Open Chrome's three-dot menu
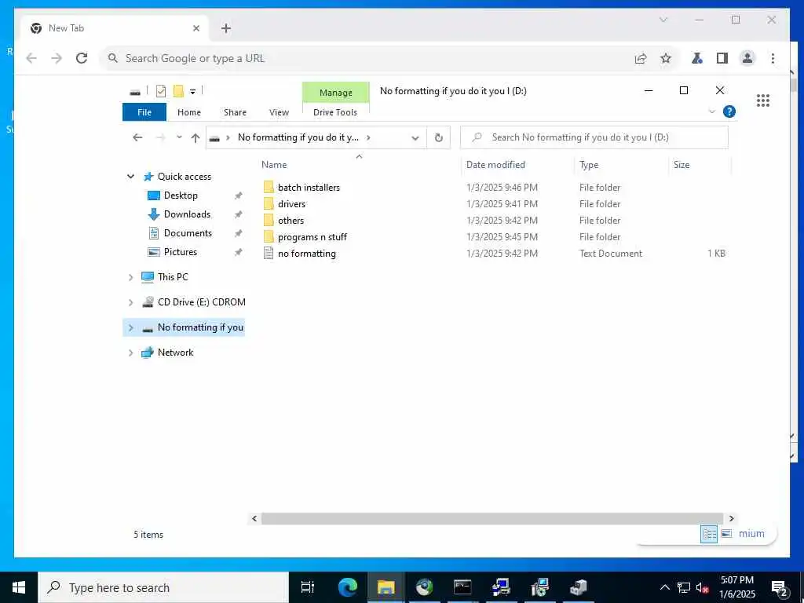Image resolution: width=804 pixels, height=603 pixels. tap(773, 58)
